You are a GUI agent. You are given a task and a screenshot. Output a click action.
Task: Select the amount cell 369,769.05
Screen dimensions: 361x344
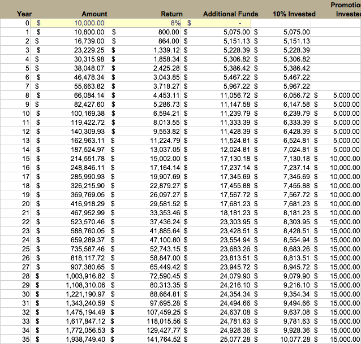(68, 195)
